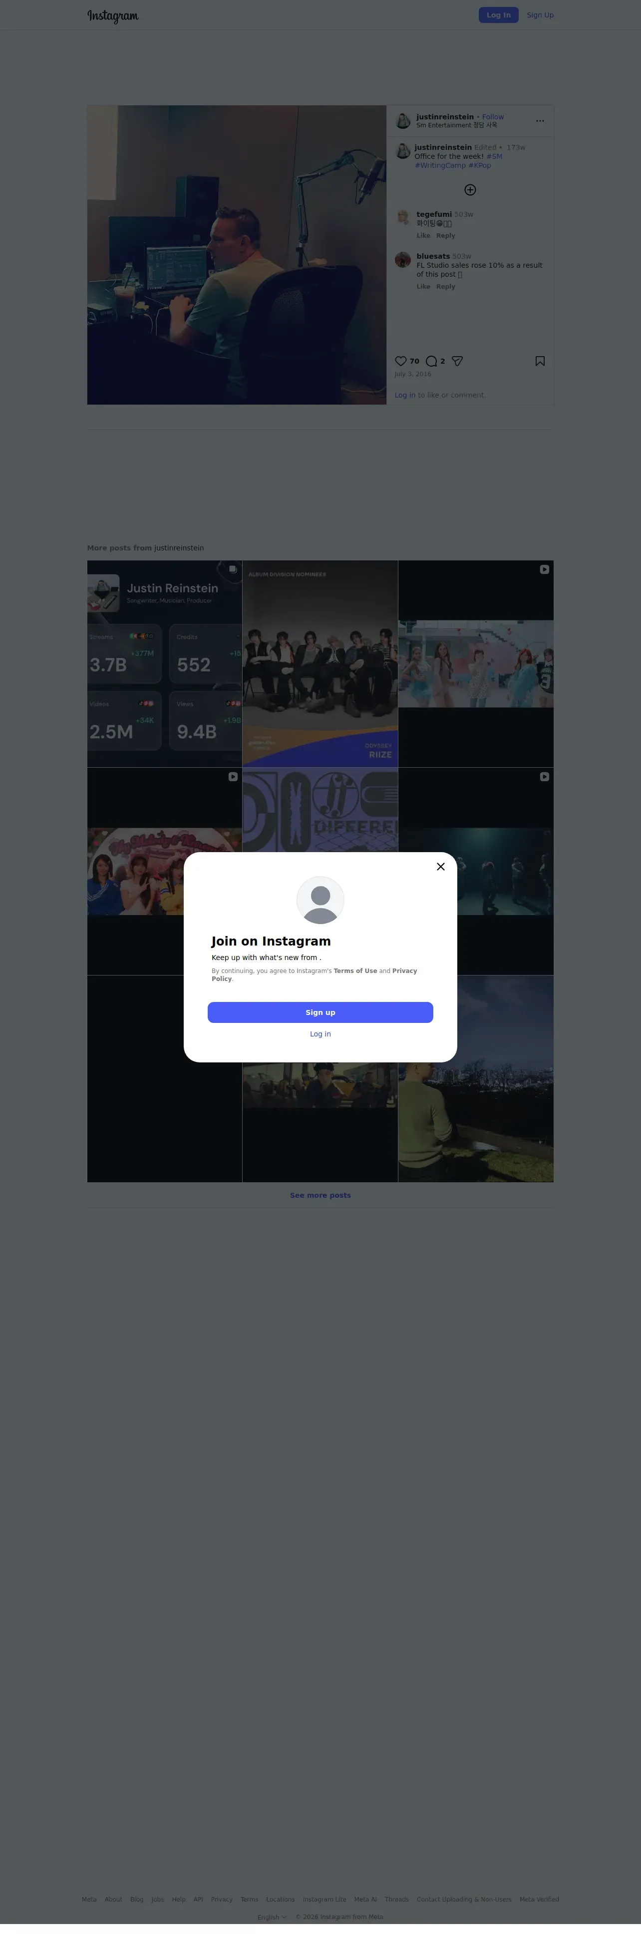Like bluesats's comment
This screenshot has width=641, height=1952.
point(423,286)
